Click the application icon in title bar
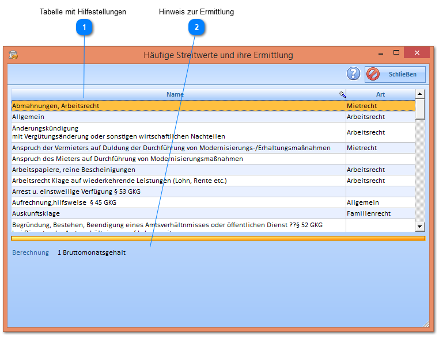The image size is (439, 337). point(13,55)
